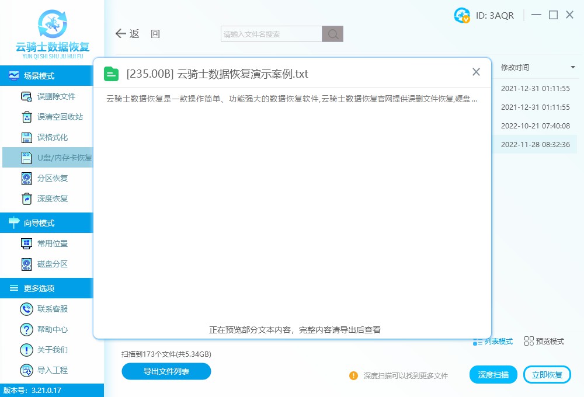Click the 立即恢复 recovery button
Viewport: 584px width, 397px height.
coord(547,374)
